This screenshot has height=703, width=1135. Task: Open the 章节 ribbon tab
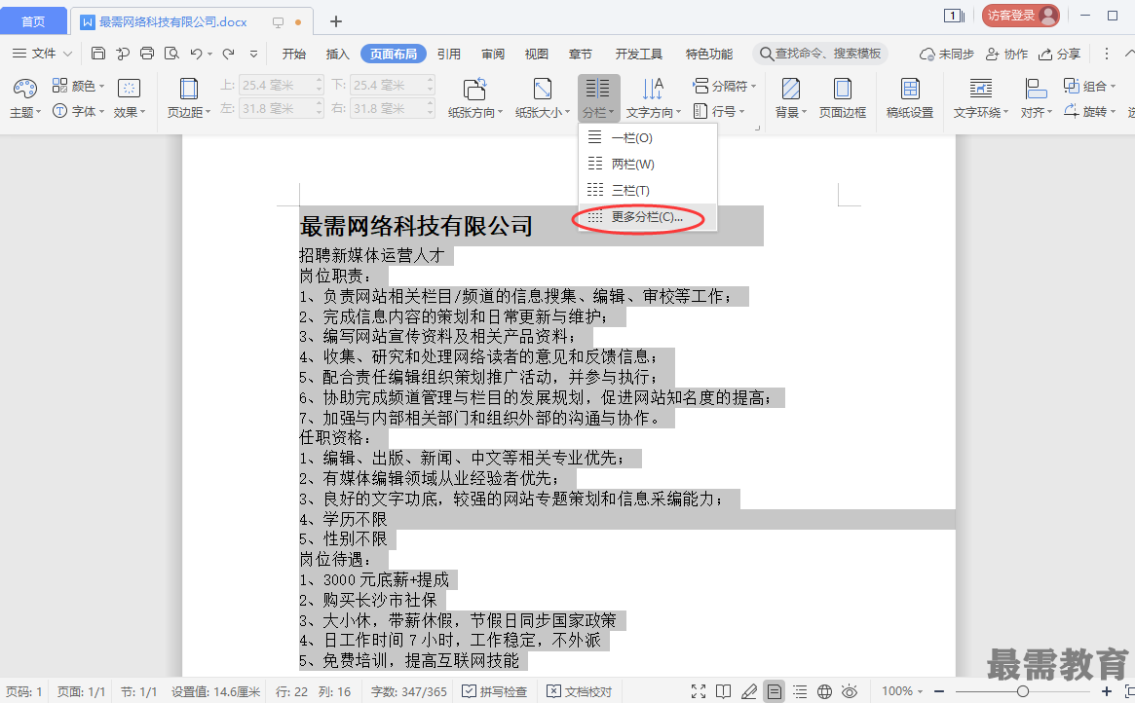(580, 54)
